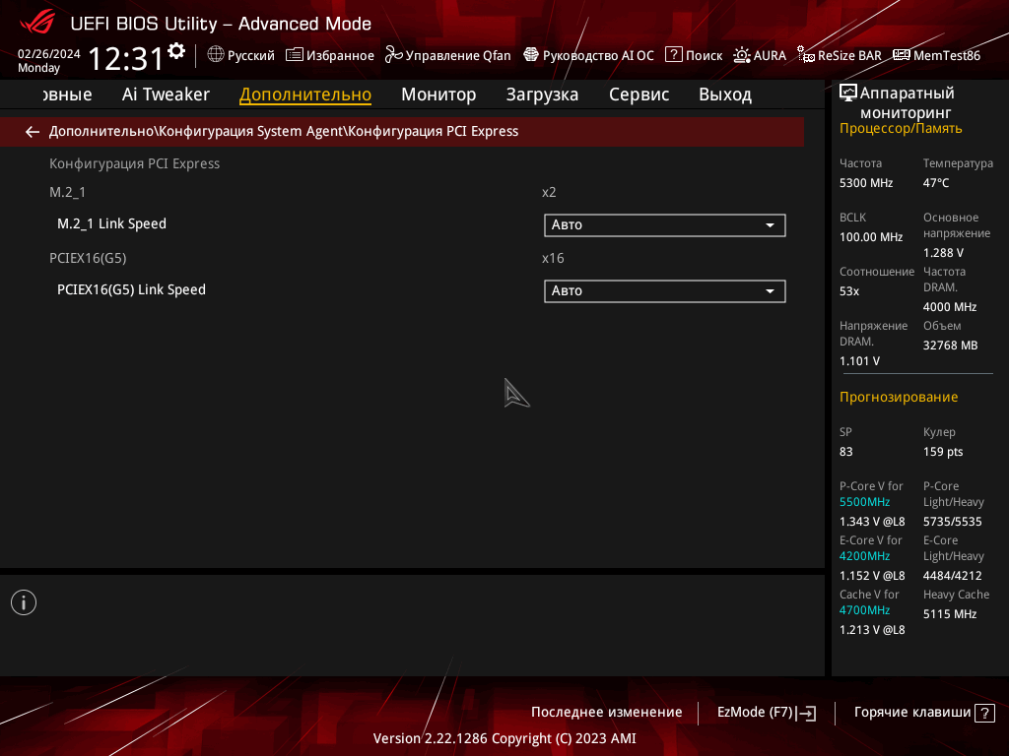Open date and time settings gear
The height and width of the screenshot is (756, 1009).
176,51
